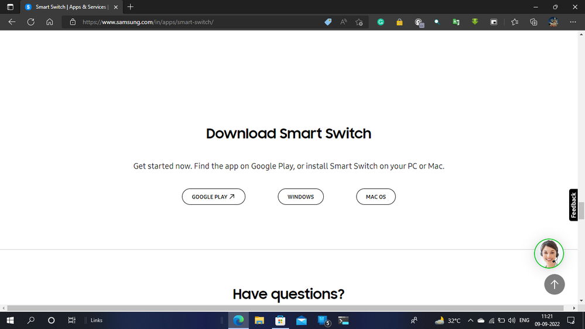Click the address bar URL
The image size is (585, 329).
click(148, 22)
